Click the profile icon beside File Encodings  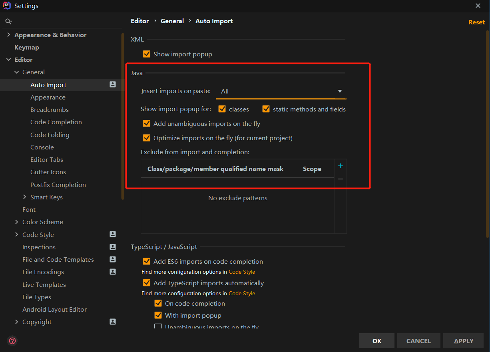click(113, 272)
